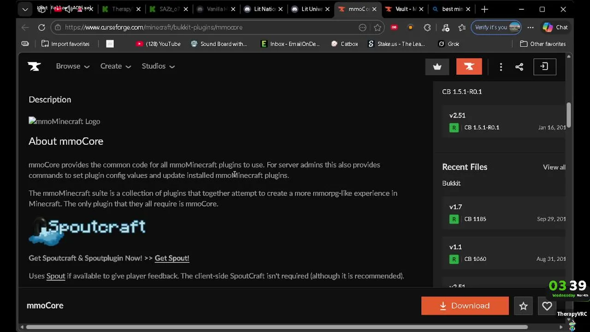Click the orange Download button
This screenshot has width=590, height=332.
tap(465, 306)
